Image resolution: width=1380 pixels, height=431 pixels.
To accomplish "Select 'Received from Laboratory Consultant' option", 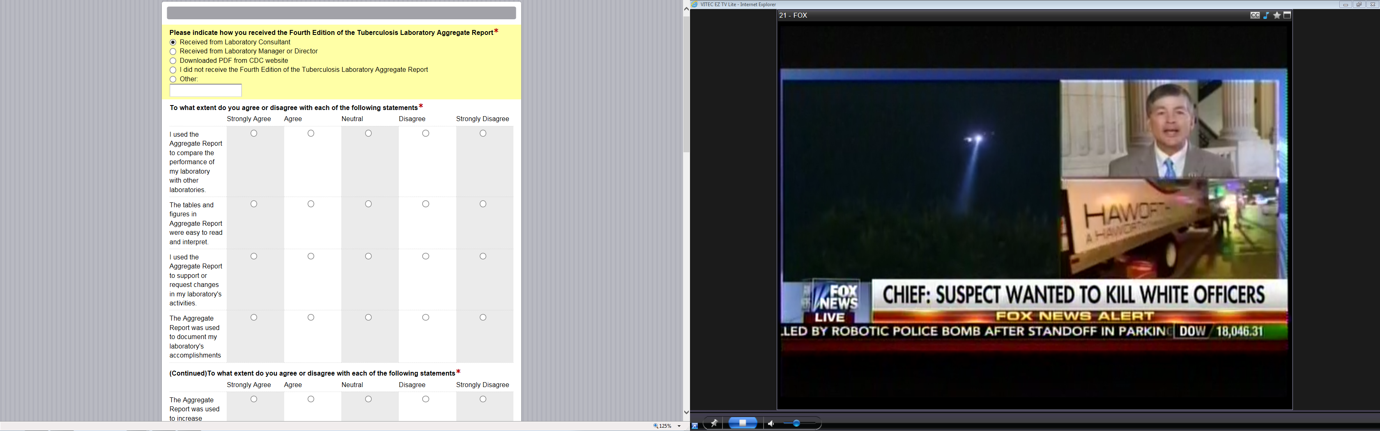I will pos(173,42).
